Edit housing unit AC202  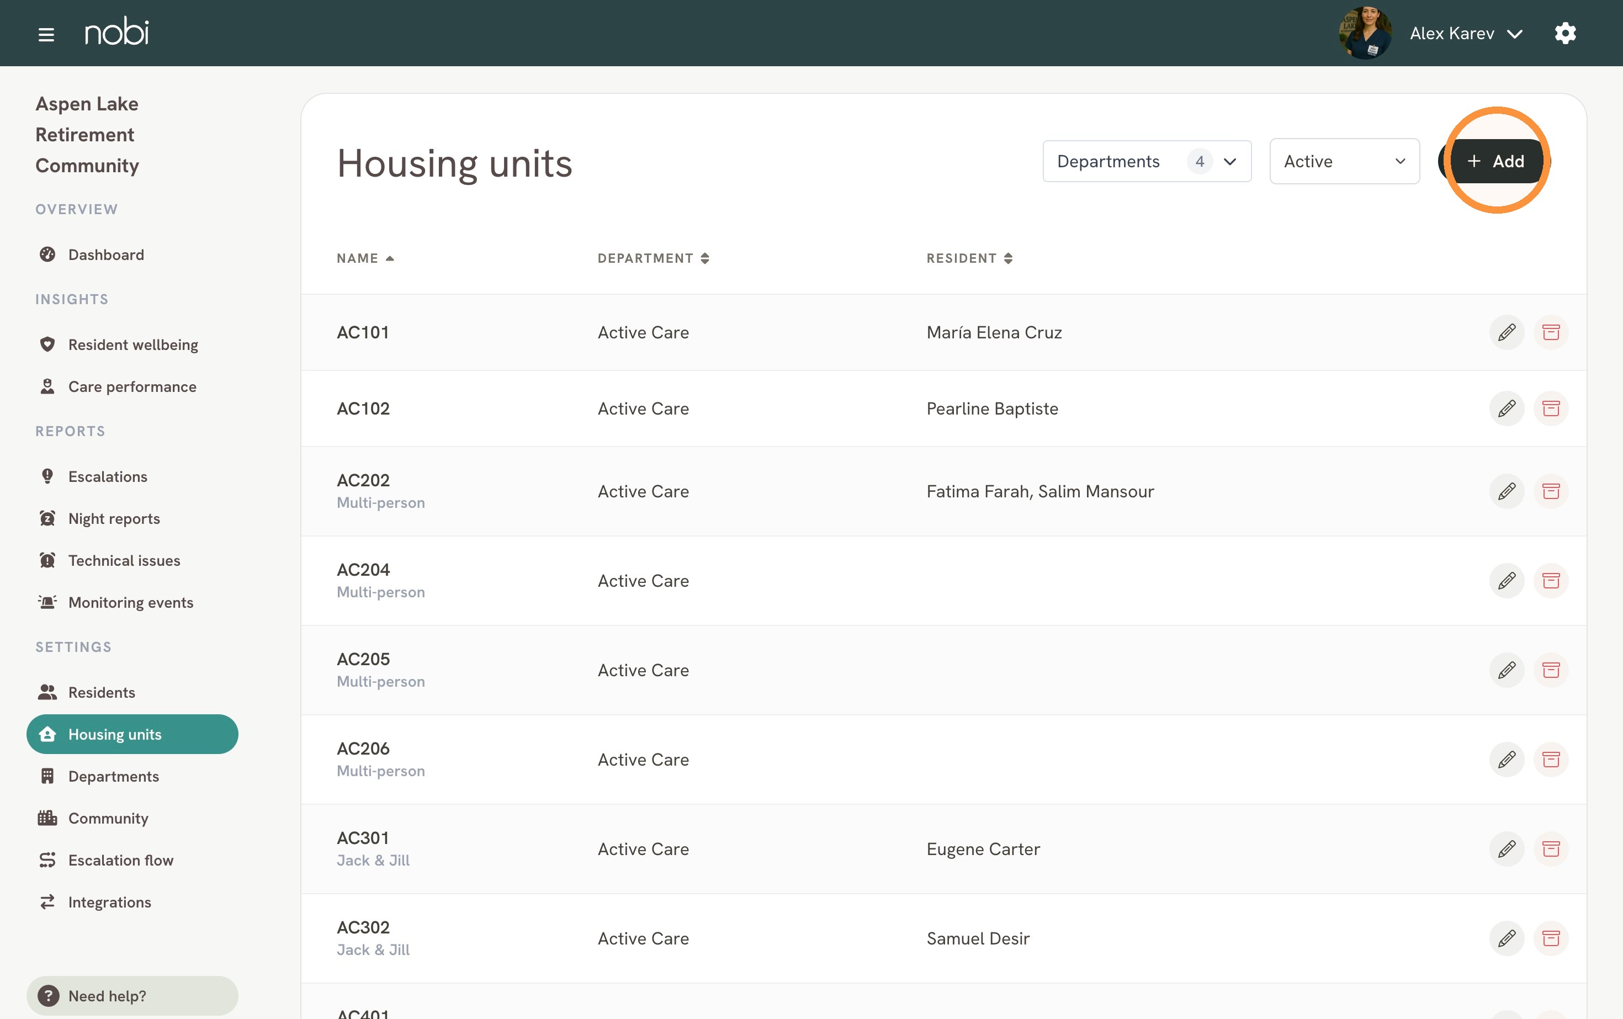point(1507,491)
